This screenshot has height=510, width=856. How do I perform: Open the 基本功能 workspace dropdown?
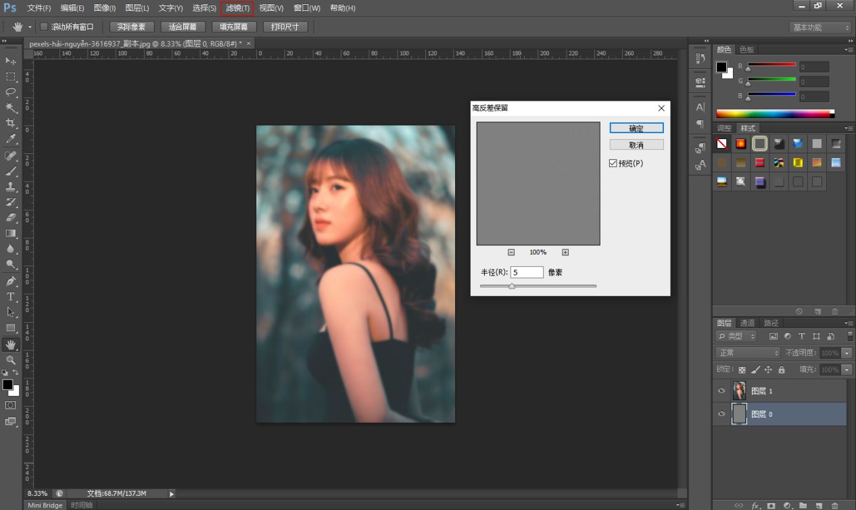click(821, 28)
